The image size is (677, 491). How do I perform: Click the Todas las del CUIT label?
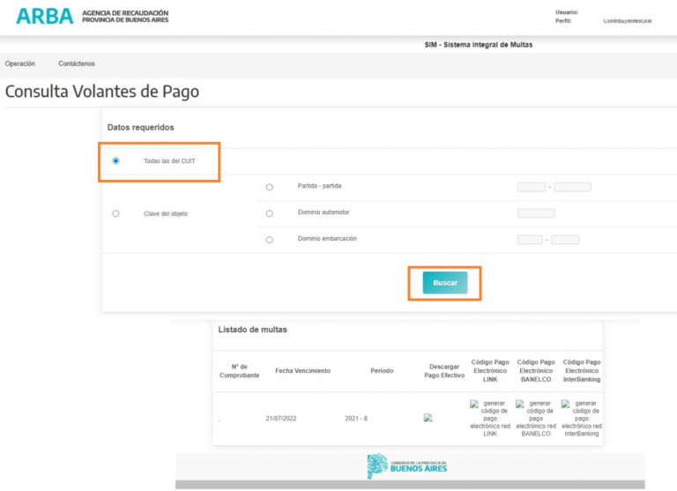(169, 161)
